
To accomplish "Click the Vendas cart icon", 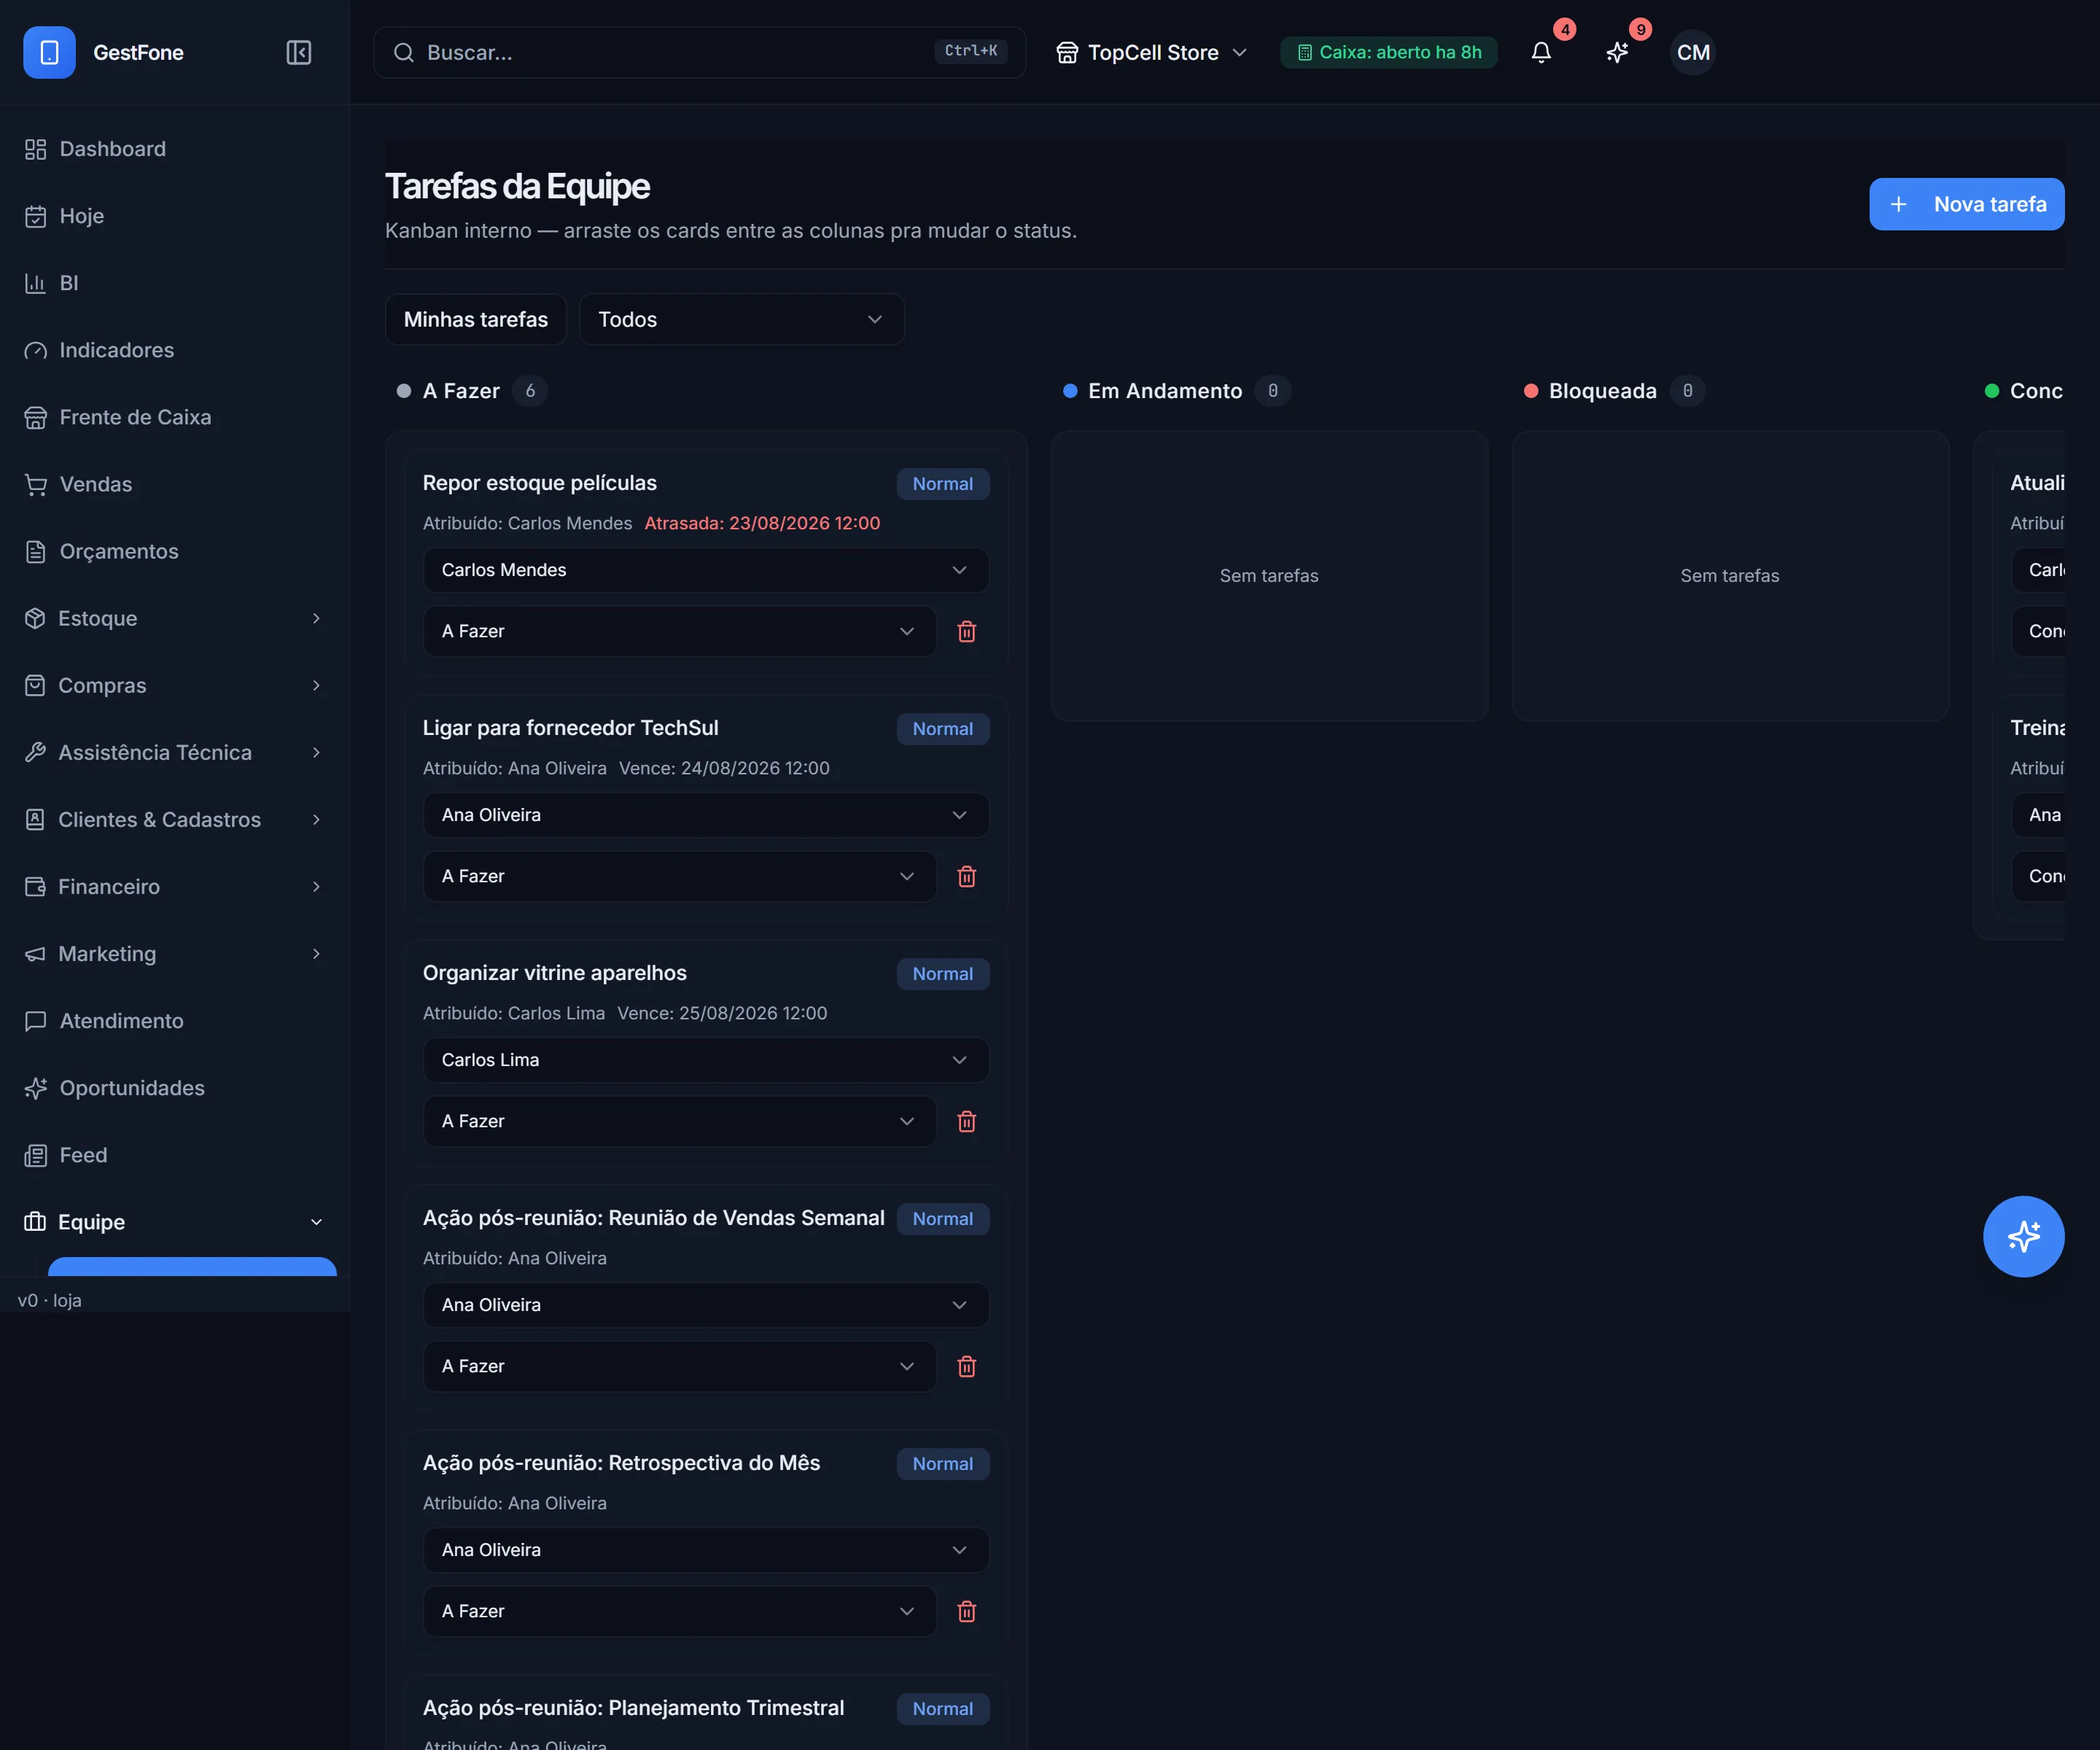I will pos(36,484).
